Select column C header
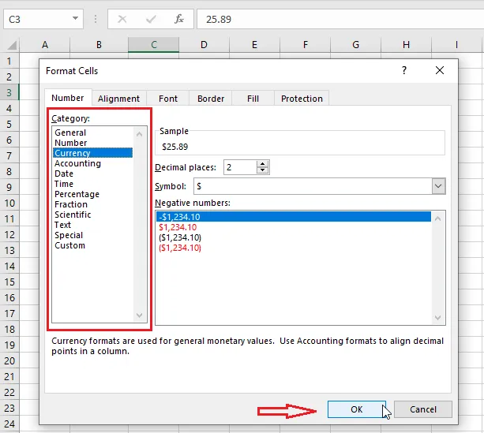The width and height of the screenshot is (484, 433). (154, 45)
